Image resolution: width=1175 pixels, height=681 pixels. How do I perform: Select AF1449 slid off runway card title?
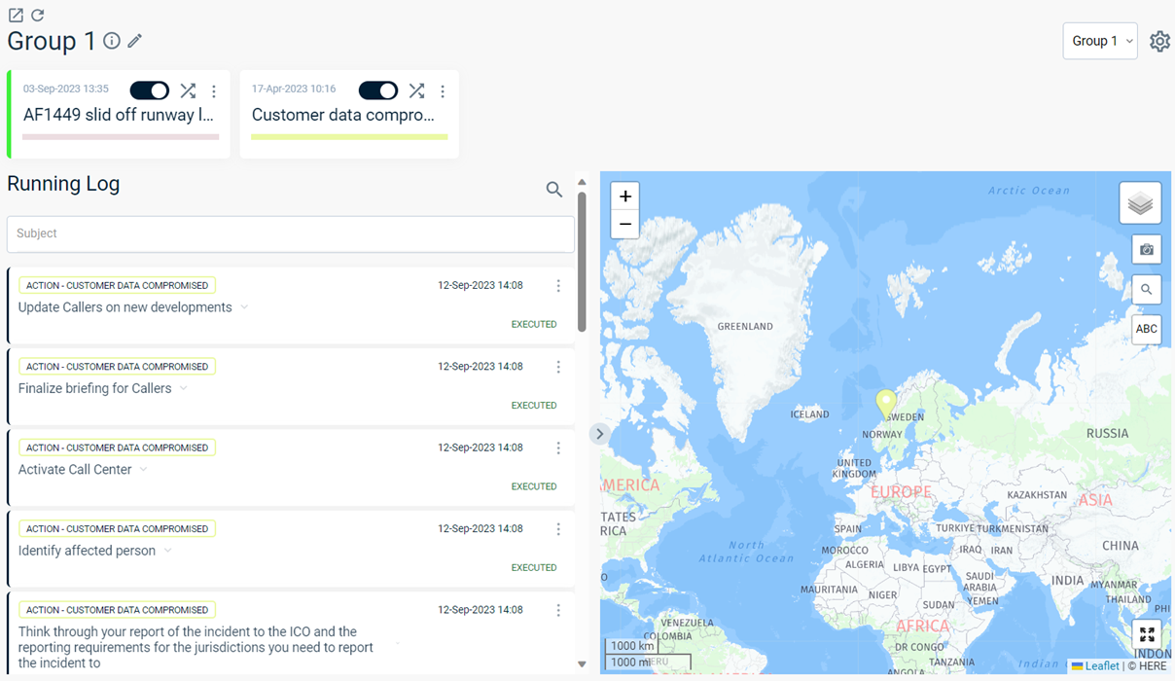click(x=119, y=115)
